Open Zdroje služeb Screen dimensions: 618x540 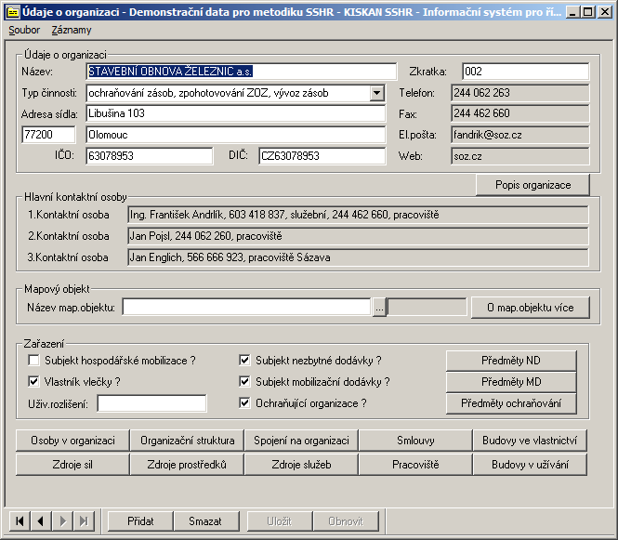[301, 465]
